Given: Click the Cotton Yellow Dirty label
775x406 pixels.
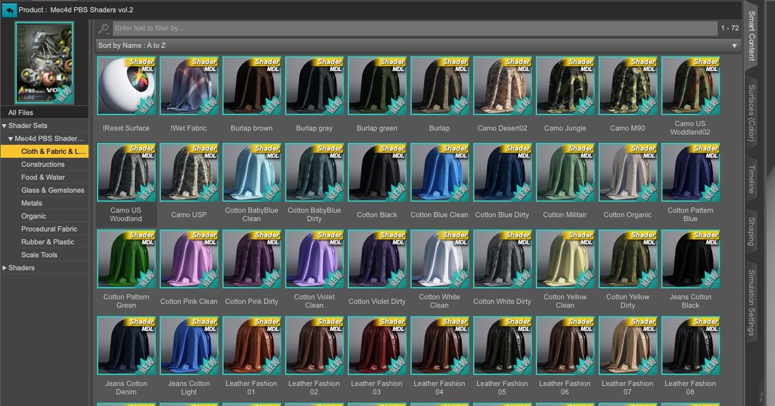Looking at the screenshot, I should (x=628, y=301).
